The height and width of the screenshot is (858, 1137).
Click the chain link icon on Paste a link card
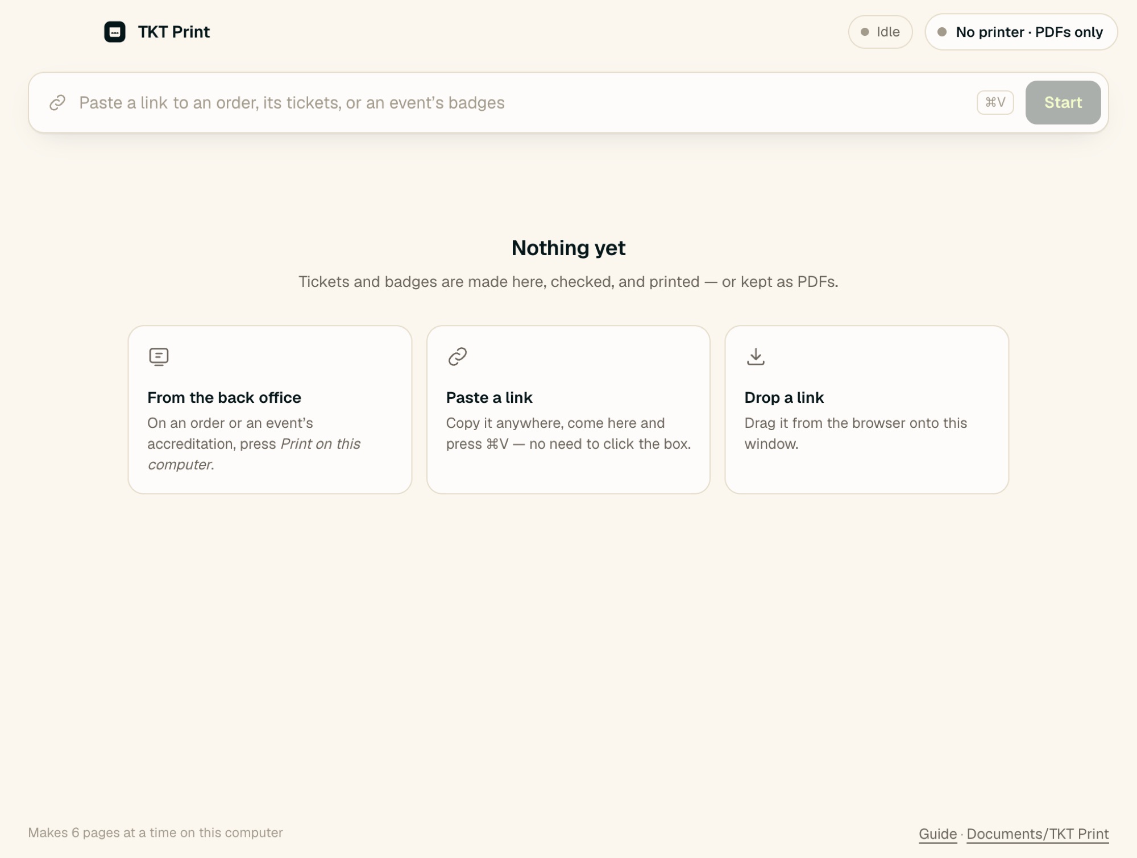click(458, 357)
